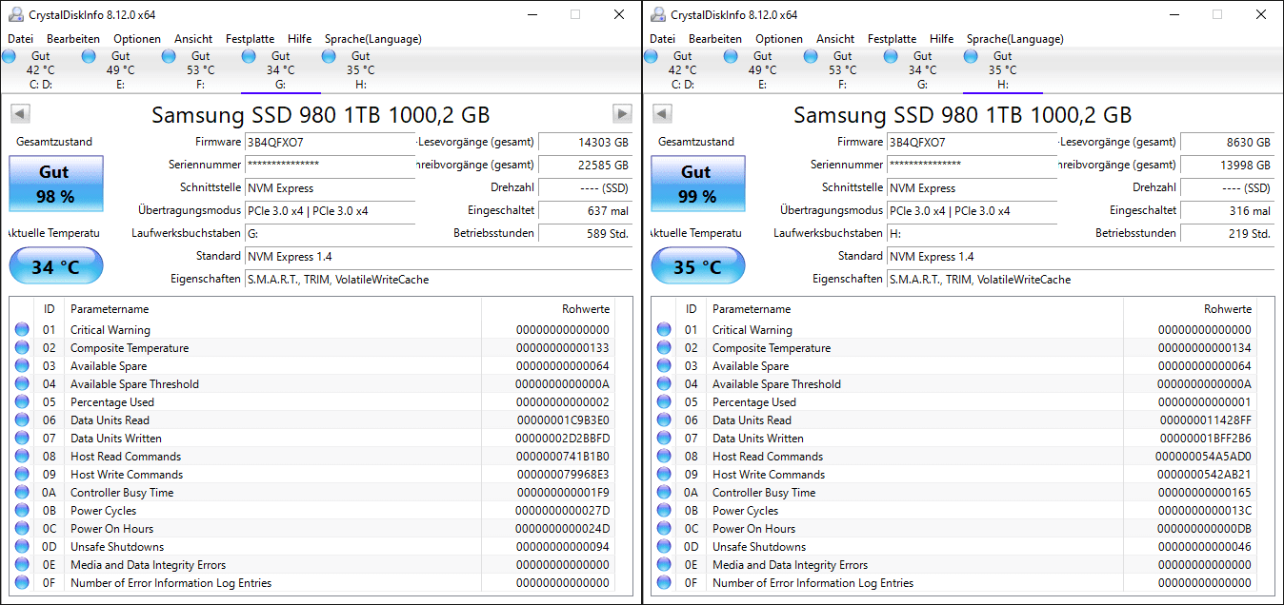Click status orb for Media and Data Integrity Errors, right window
The height and width of the screenshot is (605, 1284).
(664, 565)
